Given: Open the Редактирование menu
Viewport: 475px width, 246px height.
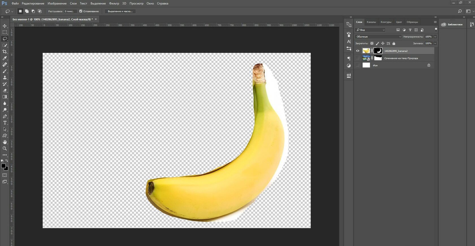Looking at the screenshot, I should (33, 3).
